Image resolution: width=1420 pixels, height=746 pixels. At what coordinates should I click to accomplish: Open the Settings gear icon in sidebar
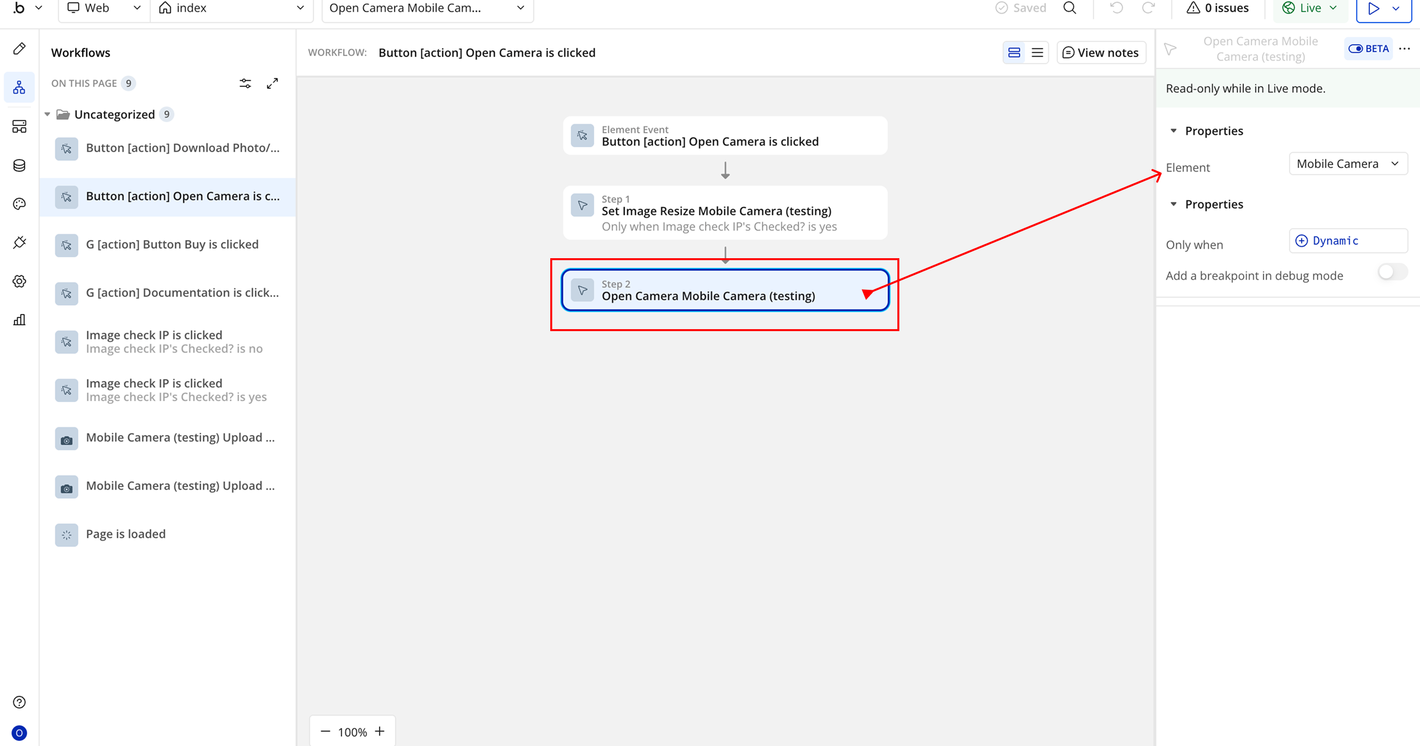[19, 281]
